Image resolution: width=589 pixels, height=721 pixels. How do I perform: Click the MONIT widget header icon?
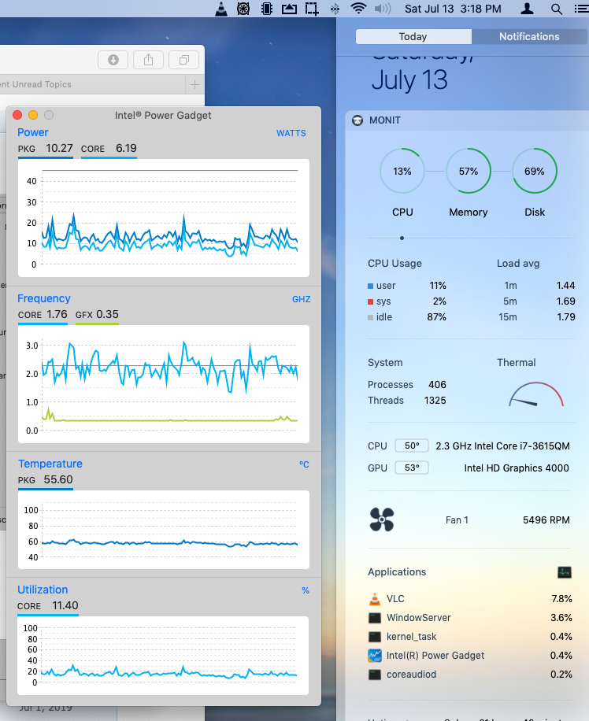(357, 120)
